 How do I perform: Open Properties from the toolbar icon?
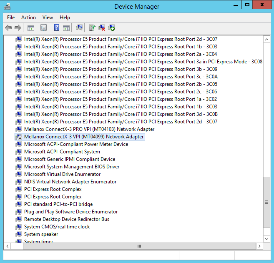point(43,28)
